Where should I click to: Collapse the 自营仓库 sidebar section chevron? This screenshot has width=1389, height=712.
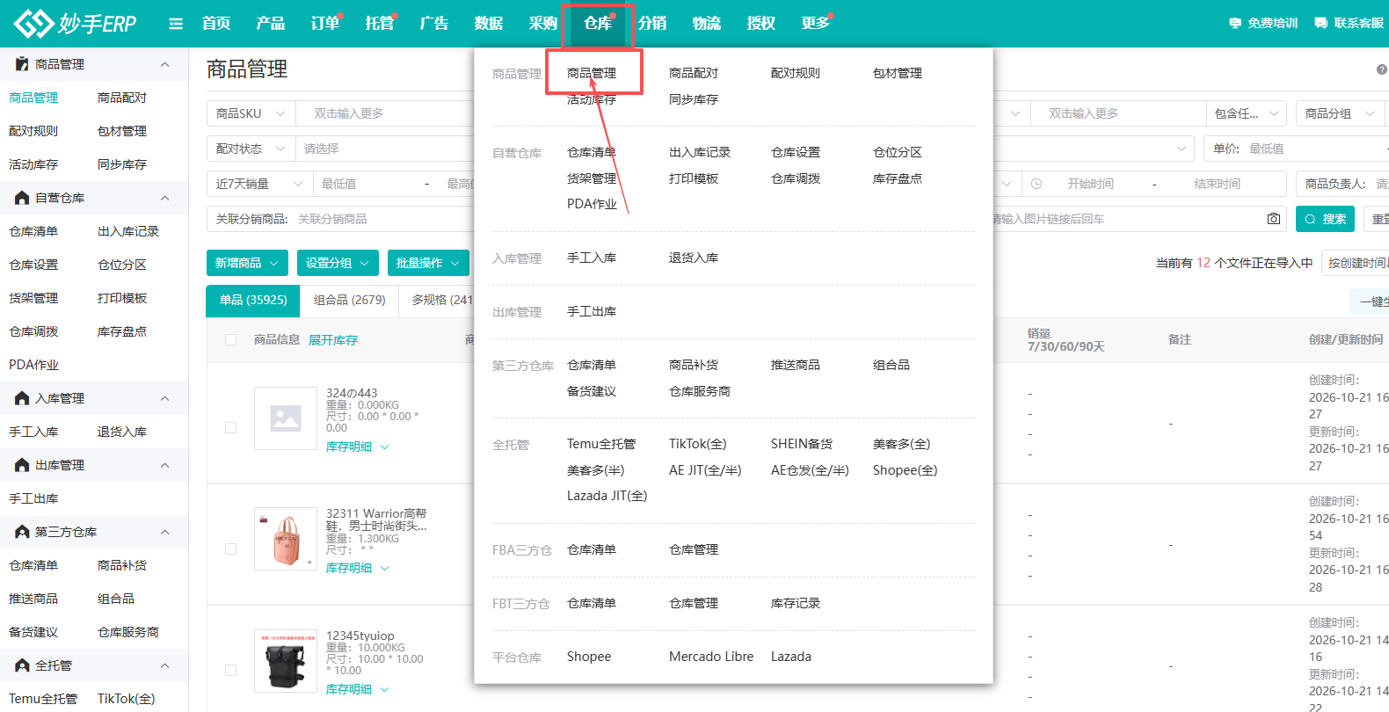tap(164, 198)
